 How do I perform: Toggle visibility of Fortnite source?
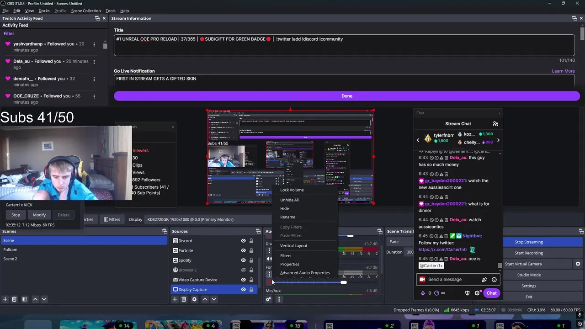(243, 250)
